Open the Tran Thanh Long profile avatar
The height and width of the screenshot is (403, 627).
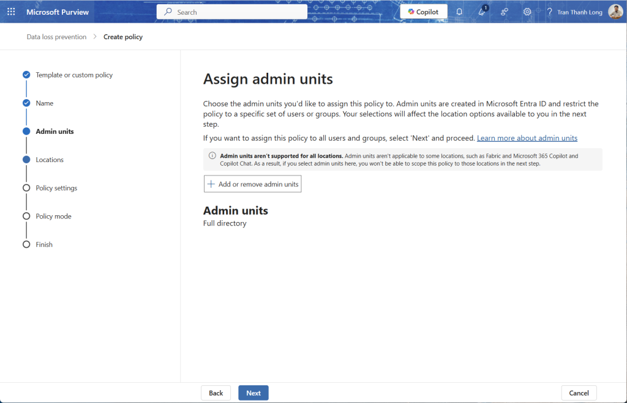pyautogui.click(x=615, y=12)
